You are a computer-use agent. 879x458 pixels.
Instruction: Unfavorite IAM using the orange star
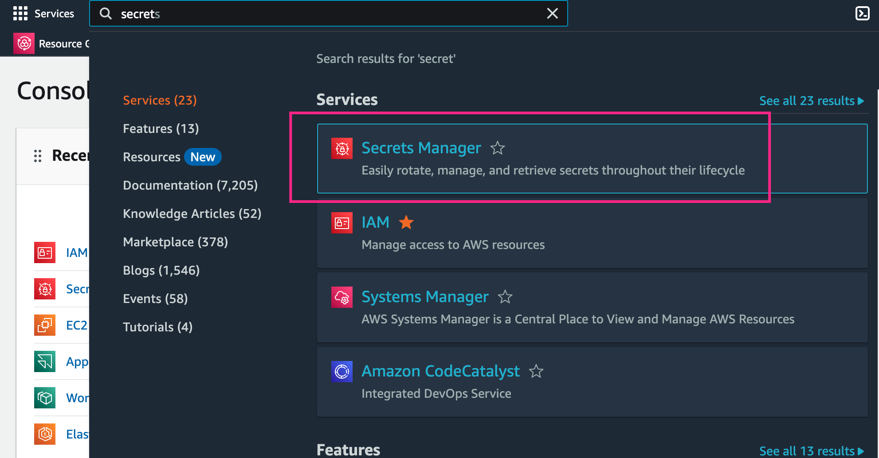point(406,222)
